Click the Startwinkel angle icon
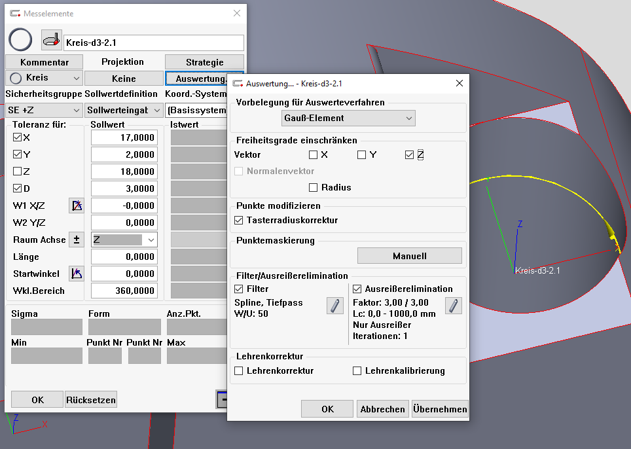The width and height of the screenshot is (631, 449). 77,274
